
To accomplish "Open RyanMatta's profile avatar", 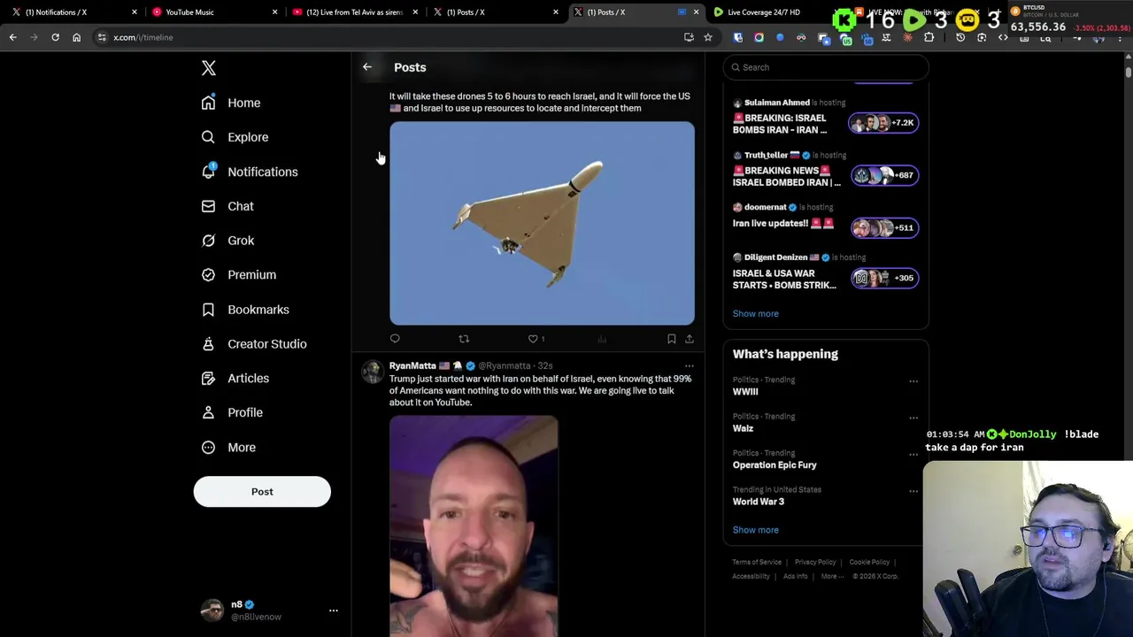I will [x=372, y=372].
